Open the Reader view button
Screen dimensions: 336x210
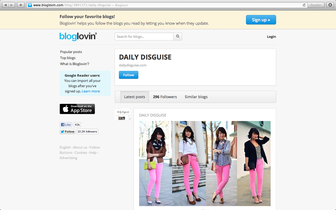click(x=316, y=5)
